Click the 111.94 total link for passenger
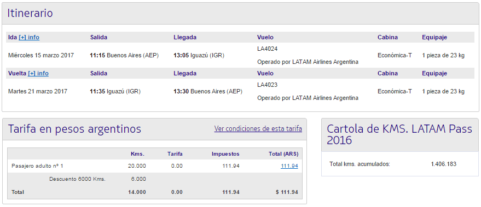 289,166
